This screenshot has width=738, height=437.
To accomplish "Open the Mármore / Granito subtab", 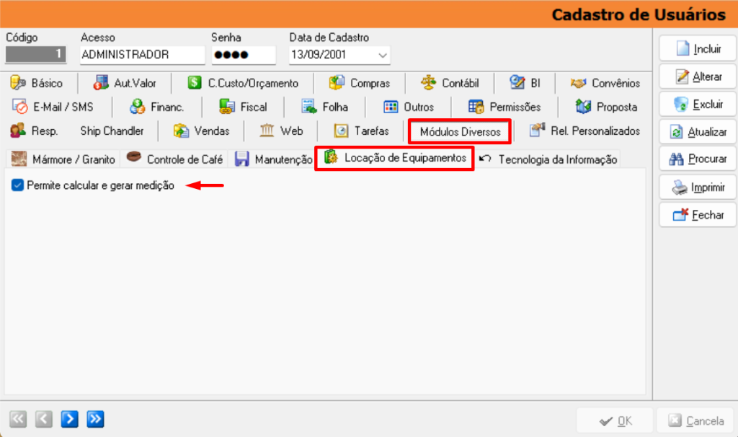I will pos(63,159).
